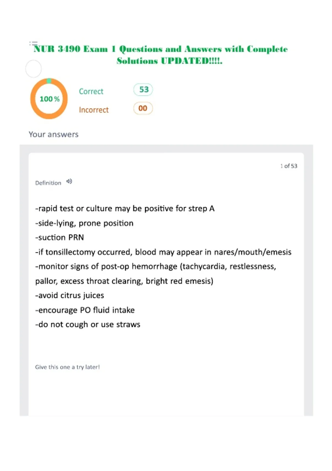Click the Your answers heading
This screenshot has height=471, width=332.
(54, 134)
